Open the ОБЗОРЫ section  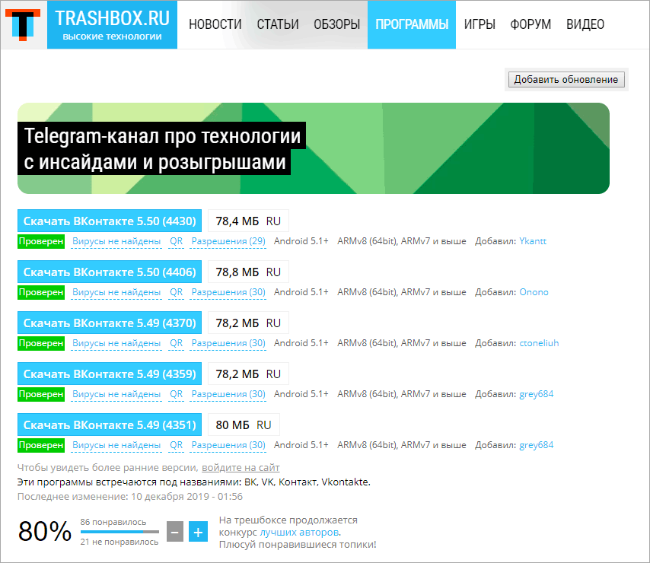pos(336,24)
